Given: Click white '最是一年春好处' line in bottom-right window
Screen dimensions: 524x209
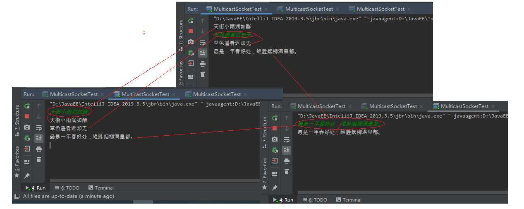Looking at the screenshot, I should click(x=339, y=132).
